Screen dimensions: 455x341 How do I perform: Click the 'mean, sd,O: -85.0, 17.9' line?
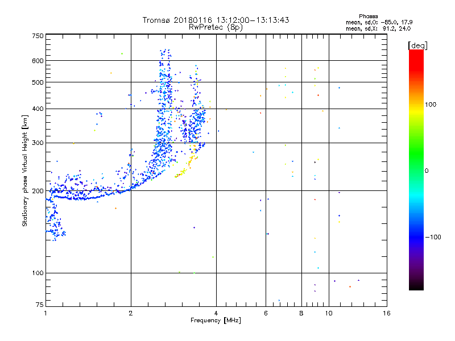[379, 22]
